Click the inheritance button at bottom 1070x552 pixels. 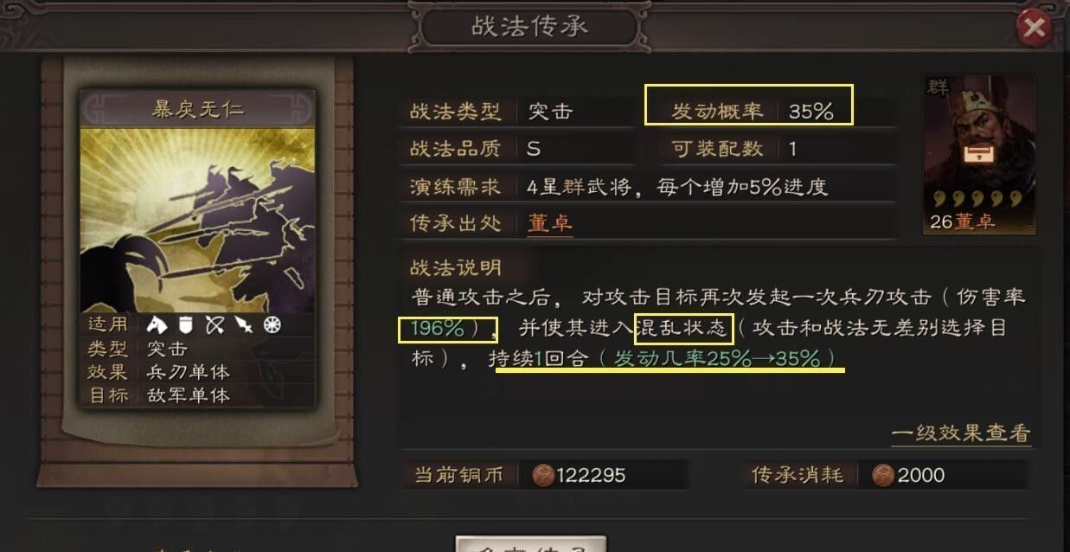coord(530,544)
